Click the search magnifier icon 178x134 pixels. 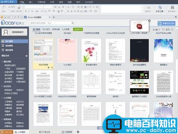tap(73, 23)
